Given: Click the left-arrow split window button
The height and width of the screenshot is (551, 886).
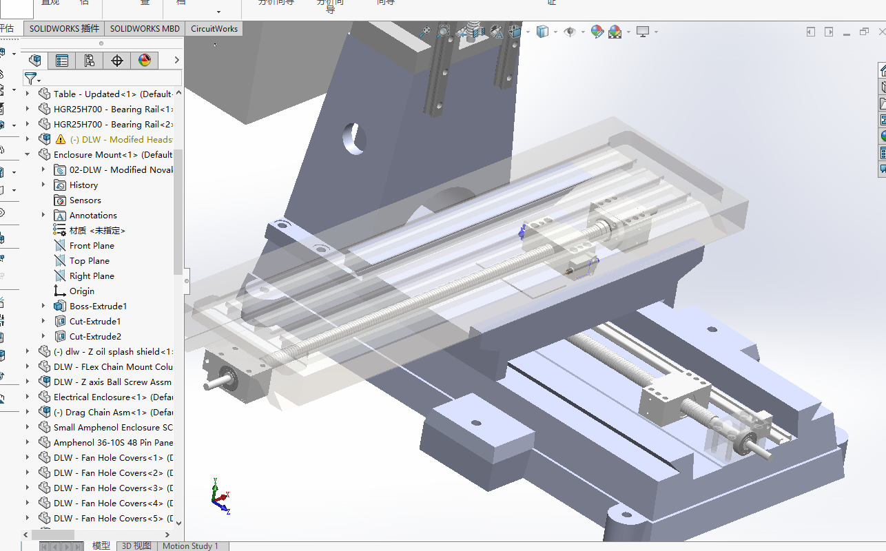Looking at the screenshot, I should pos(811,32).
